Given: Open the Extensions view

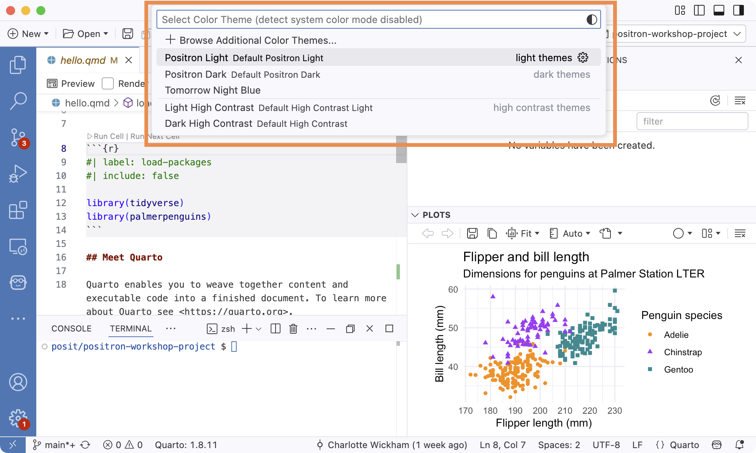Looking at the screenshot, I should coord(18,210).
